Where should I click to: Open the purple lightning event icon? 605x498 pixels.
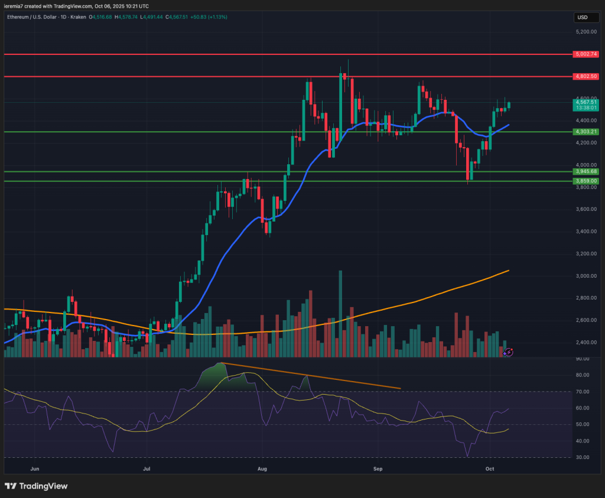point(509,352)
